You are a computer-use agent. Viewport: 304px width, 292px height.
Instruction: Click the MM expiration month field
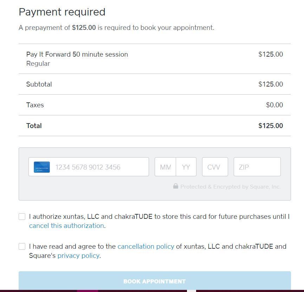pos(166,167)
